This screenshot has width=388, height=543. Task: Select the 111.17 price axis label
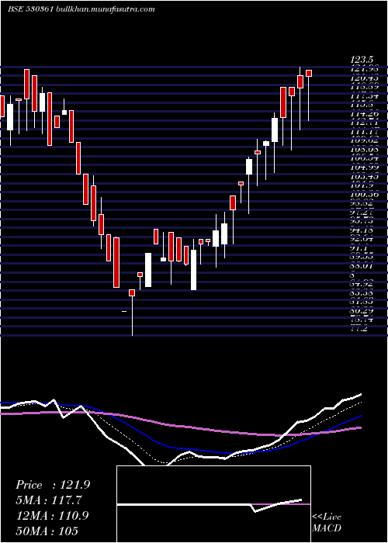[x=364, y=132]
